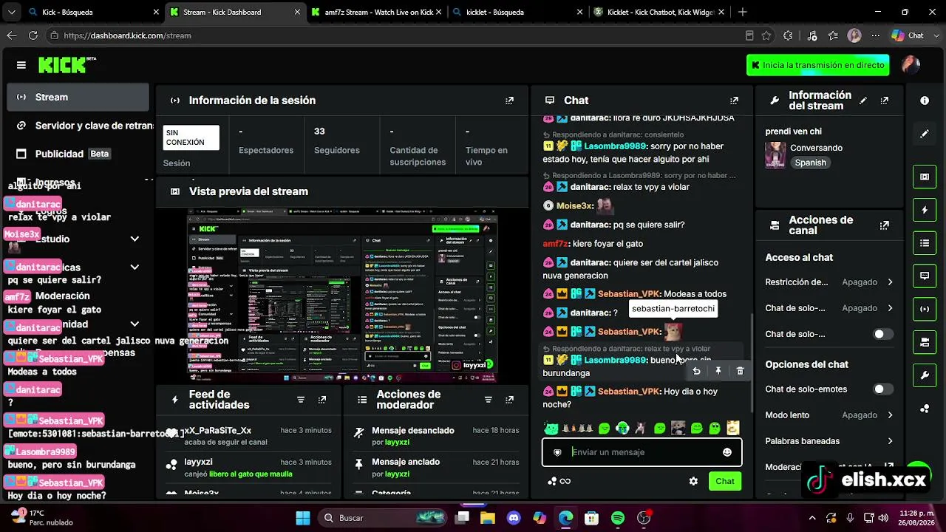
Task: Open chat settings gear icon
Action: pos(693,481)
